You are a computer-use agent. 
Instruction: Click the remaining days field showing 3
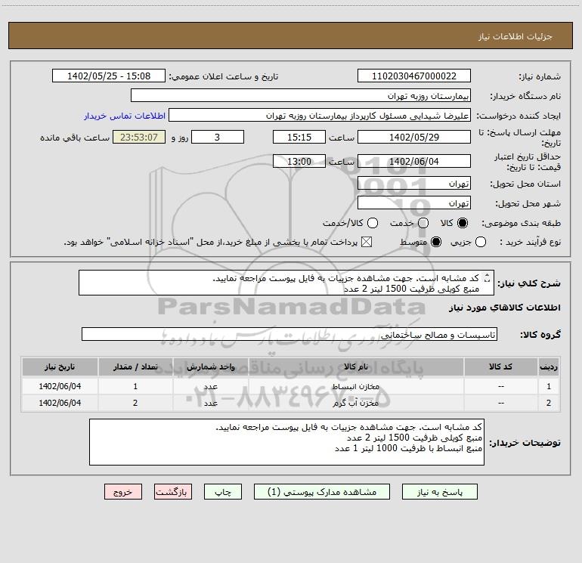(218, 137)
